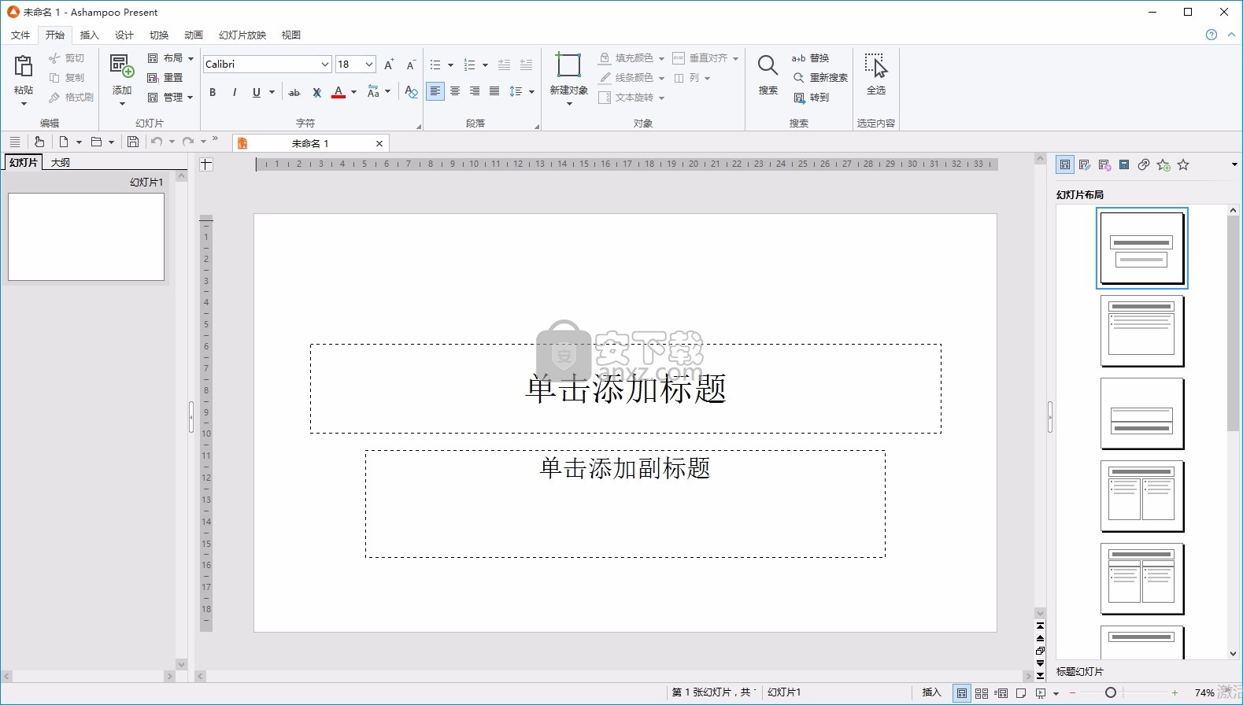Click the red font color swatch button
This screenshot has height=705, width=1243.
(x=338, y=92)
